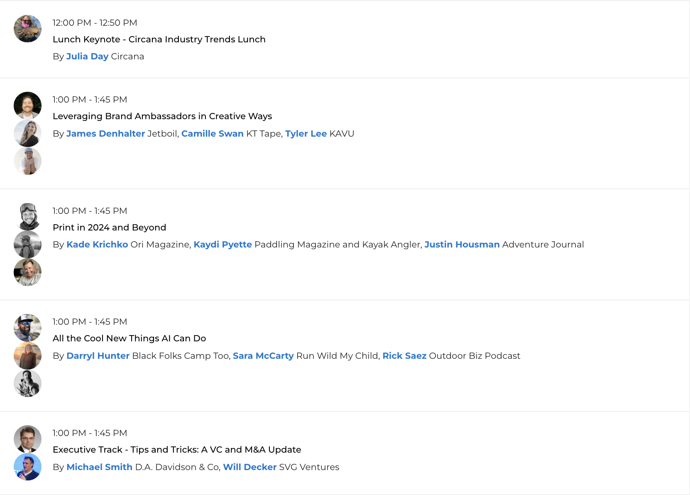The width and height of the screenshot is (690, 495).
Task: Click Michael Smith's avatar photo
Action: click(x=27, y=439)
